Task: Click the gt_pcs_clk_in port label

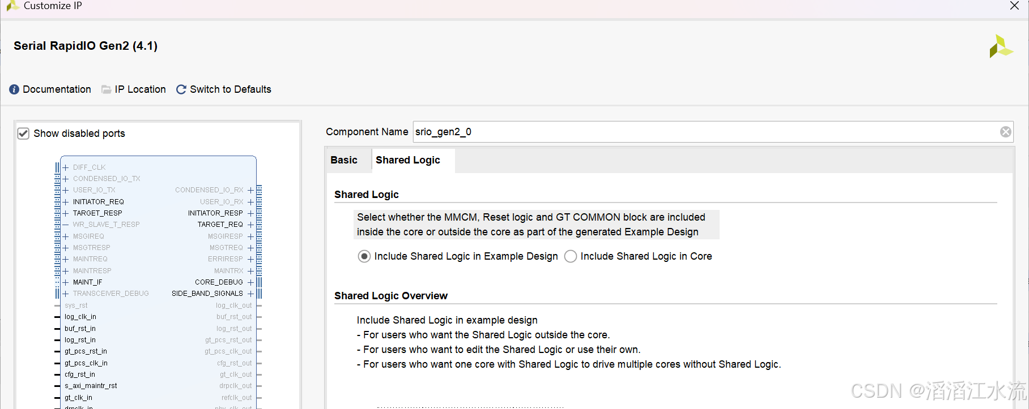Action: click(x=86, y=363)
